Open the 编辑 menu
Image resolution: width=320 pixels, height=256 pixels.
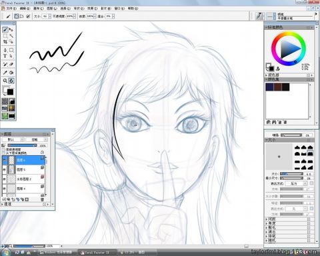25,9
